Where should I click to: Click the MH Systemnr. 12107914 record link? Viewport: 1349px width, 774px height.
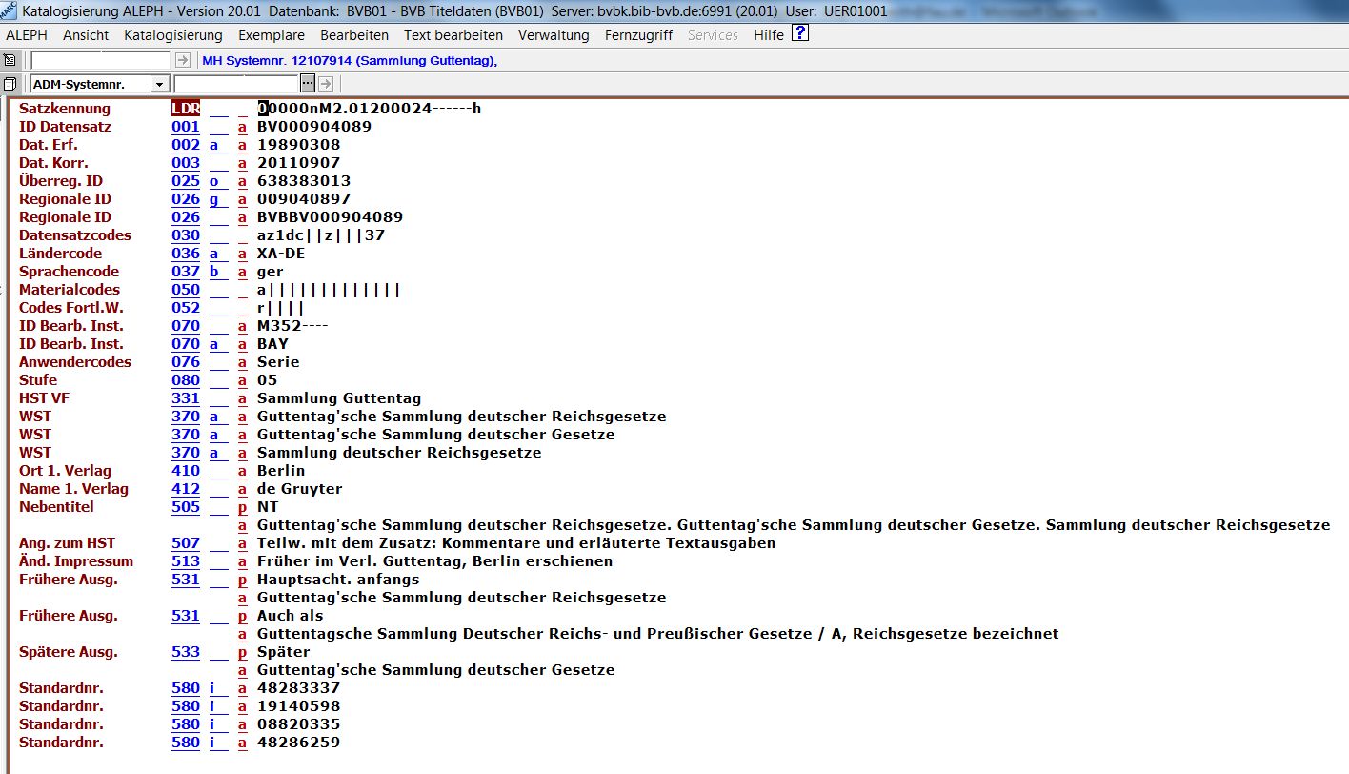pos(350,60)
